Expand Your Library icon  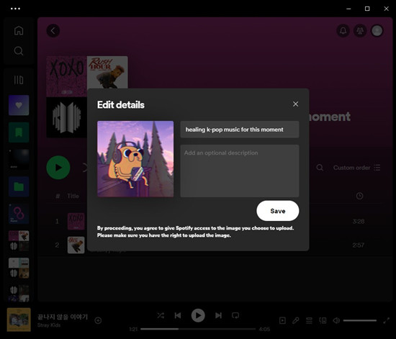point(19,80)
